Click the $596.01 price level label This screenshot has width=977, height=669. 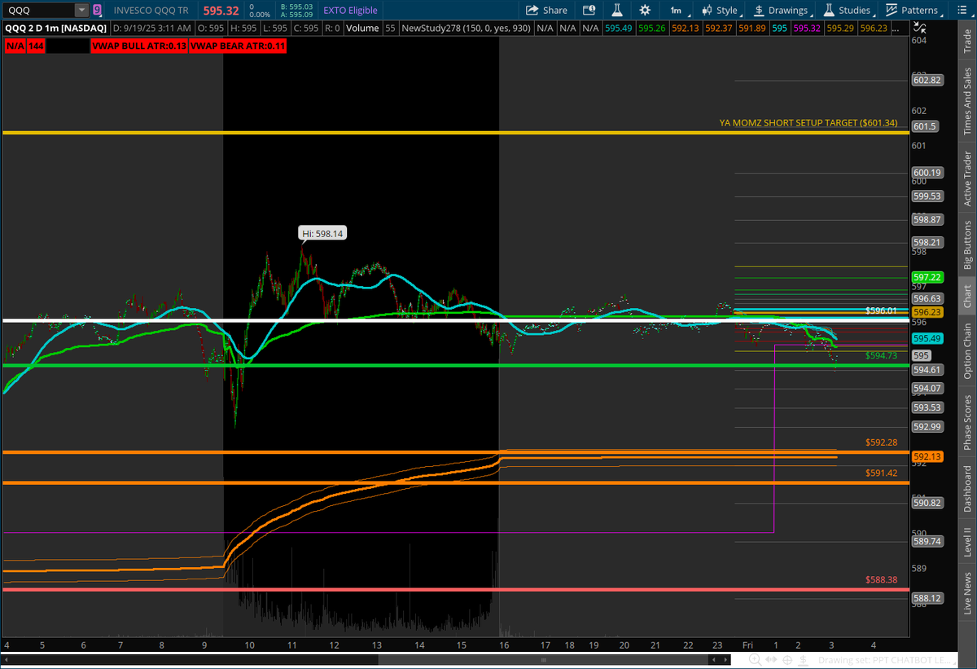click(882, 310)
